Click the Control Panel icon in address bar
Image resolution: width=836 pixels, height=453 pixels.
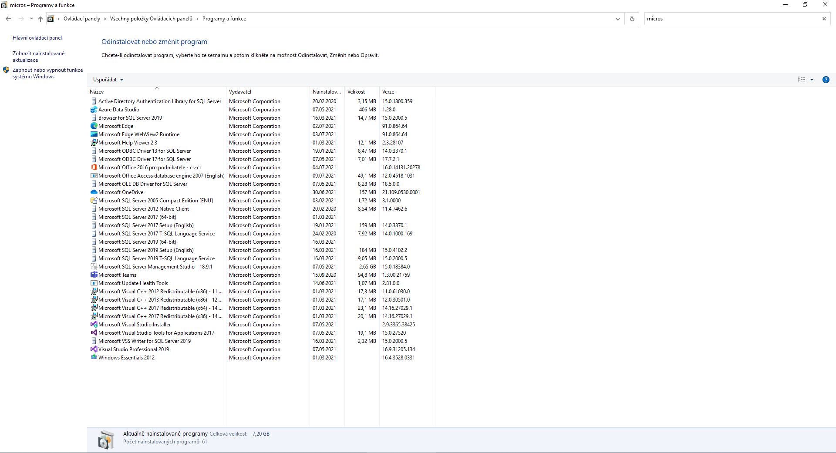pyautogui.click(x=51, y=19)
